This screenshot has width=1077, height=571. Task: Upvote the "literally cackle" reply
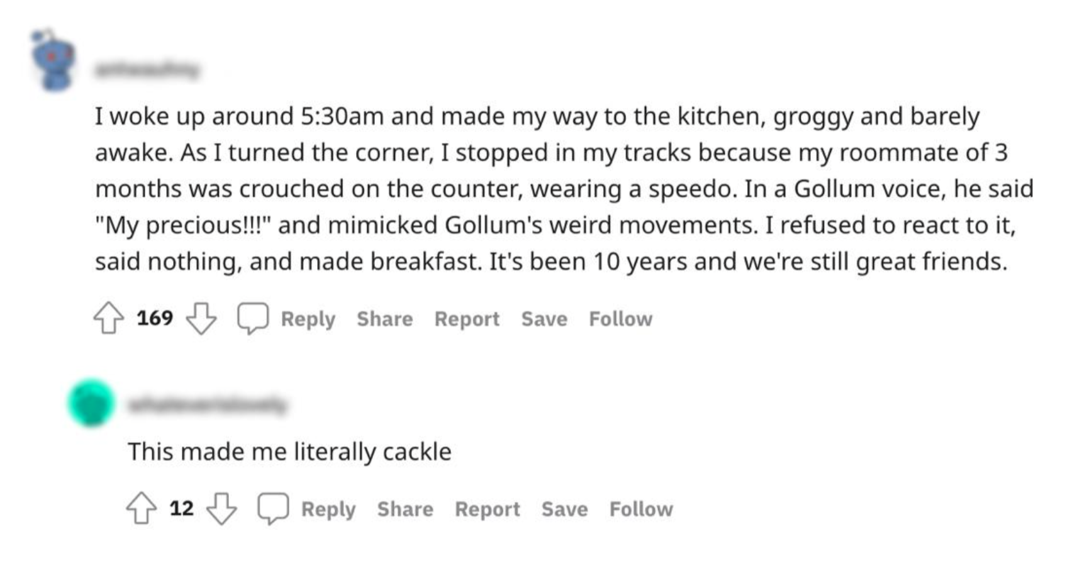[x=142, y=508]
